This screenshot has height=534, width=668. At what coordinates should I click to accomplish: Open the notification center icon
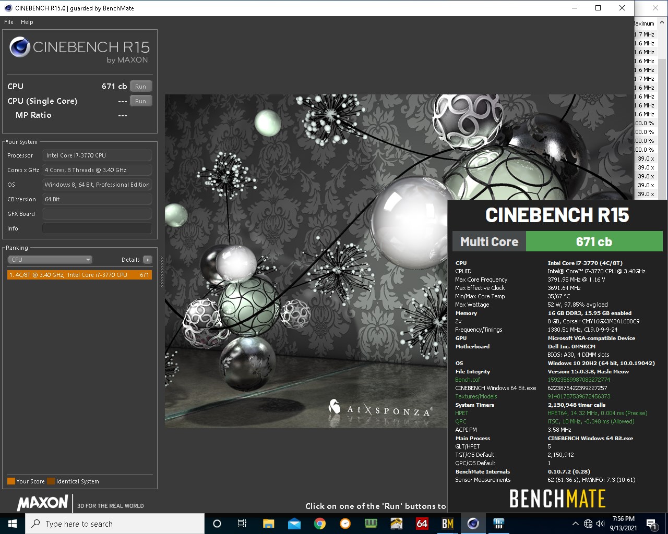click(651, 524)
